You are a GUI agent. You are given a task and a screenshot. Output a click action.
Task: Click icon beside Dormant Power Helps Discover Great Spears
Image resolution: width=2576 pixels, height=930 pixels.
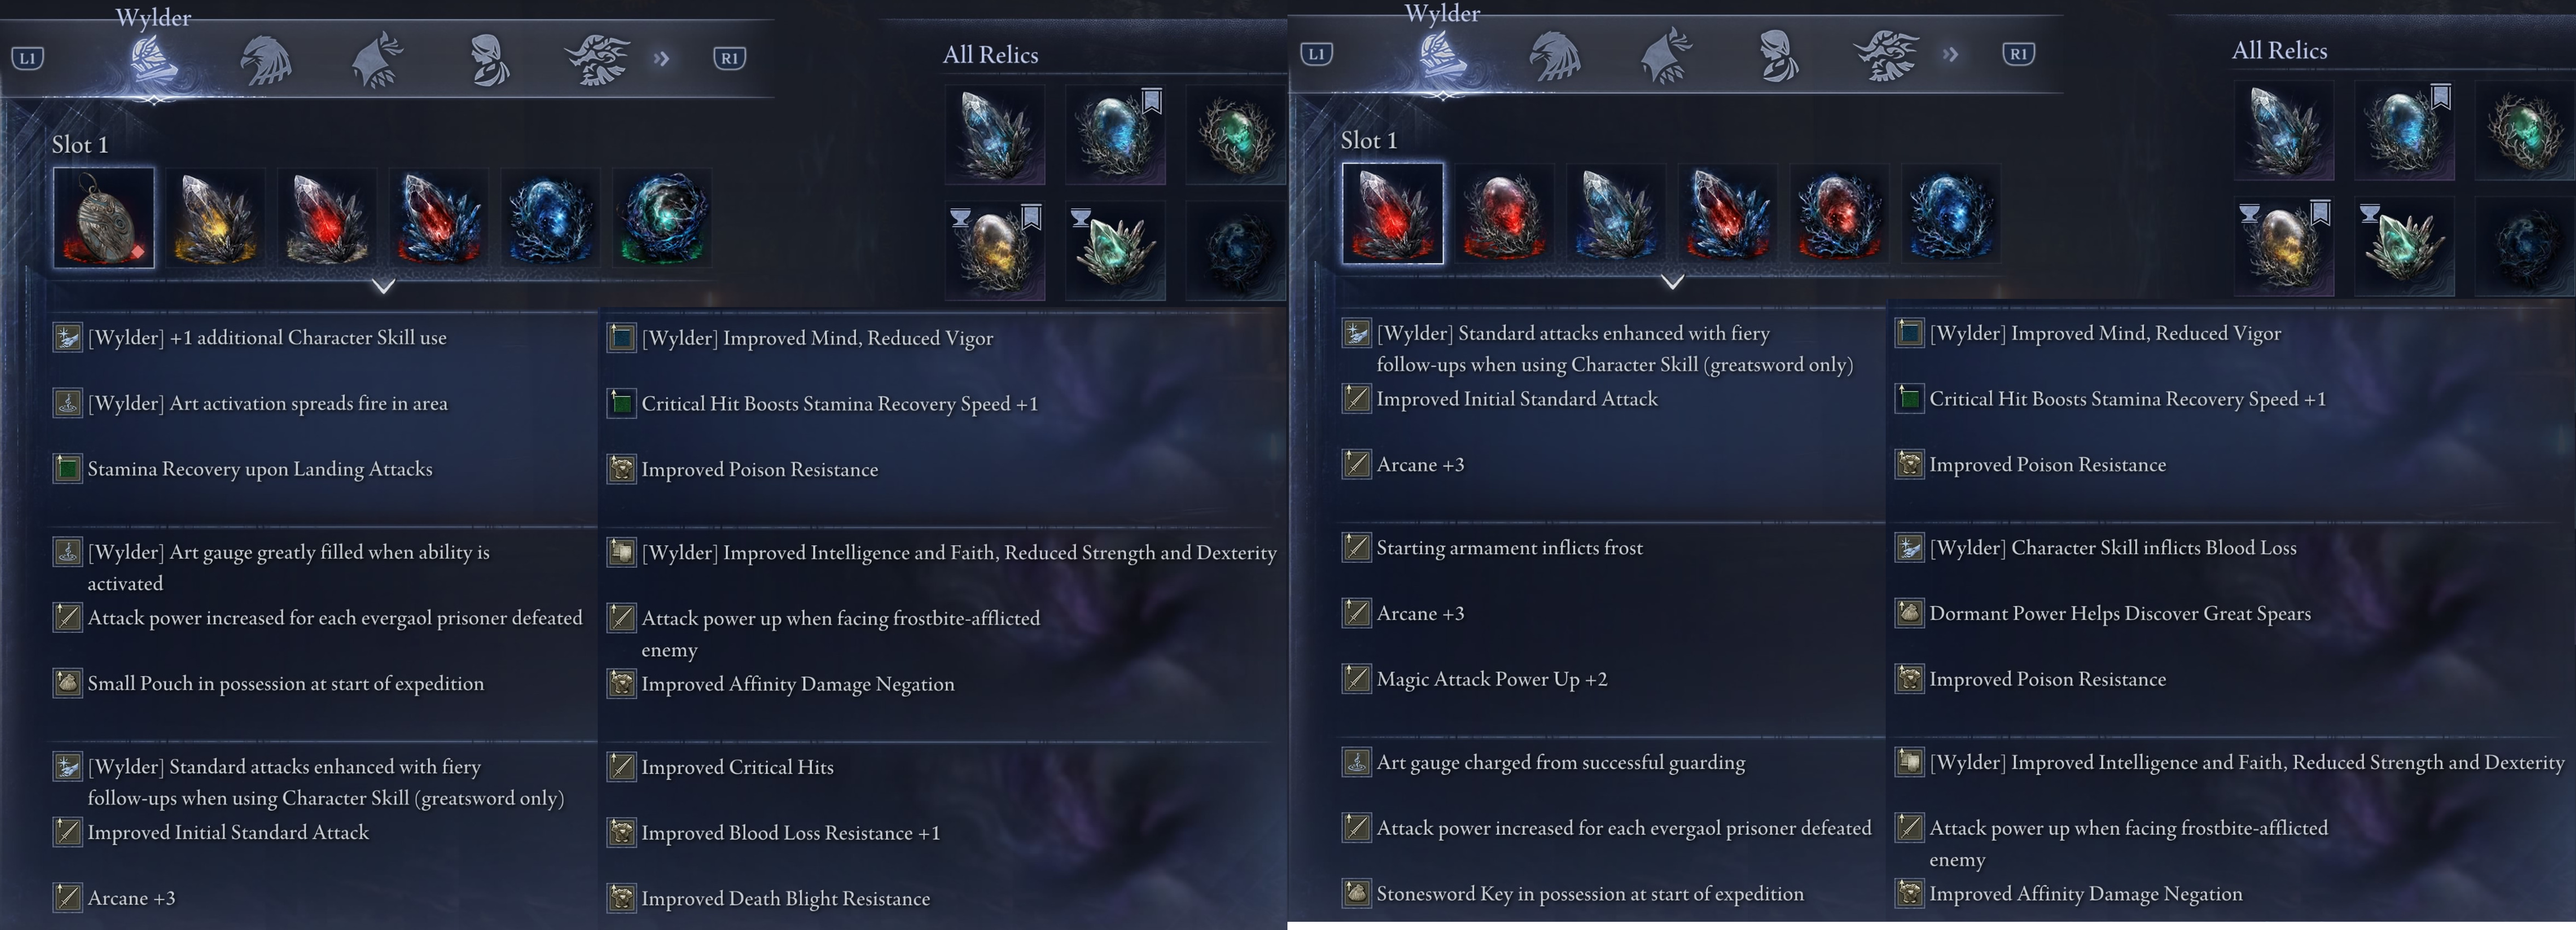pyautogui.click(x=1909, y=613)
